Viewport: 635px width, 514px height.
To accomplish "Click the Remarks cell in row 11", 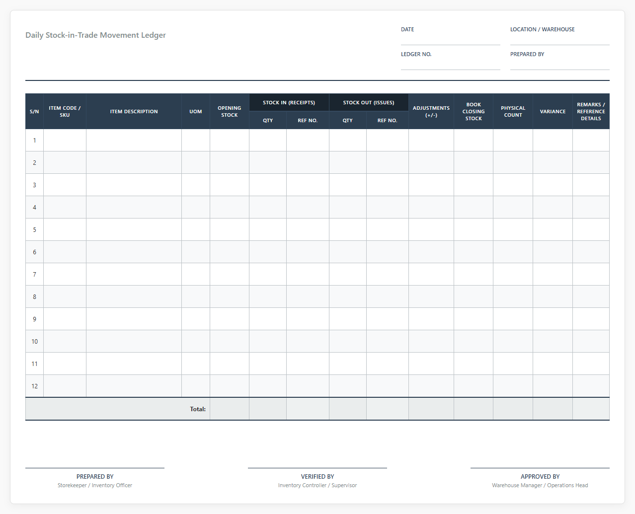I will (x=591, y=364).
